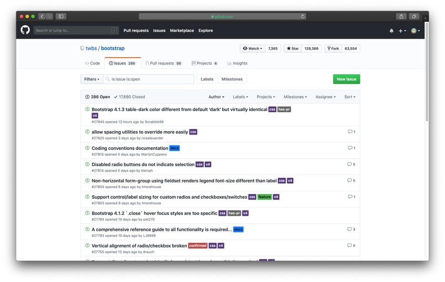This screenshot has width=445, height=282.
Task: Open comments on 'Coding conventions documentation' issue
Action: coord(352,148)
